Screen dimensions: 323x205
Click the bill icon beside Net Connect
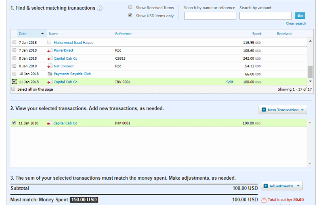[49, 66]
